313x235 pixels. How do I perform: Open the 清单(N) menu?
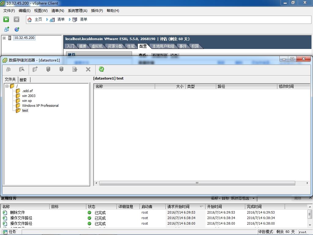[x=57, y=11]
